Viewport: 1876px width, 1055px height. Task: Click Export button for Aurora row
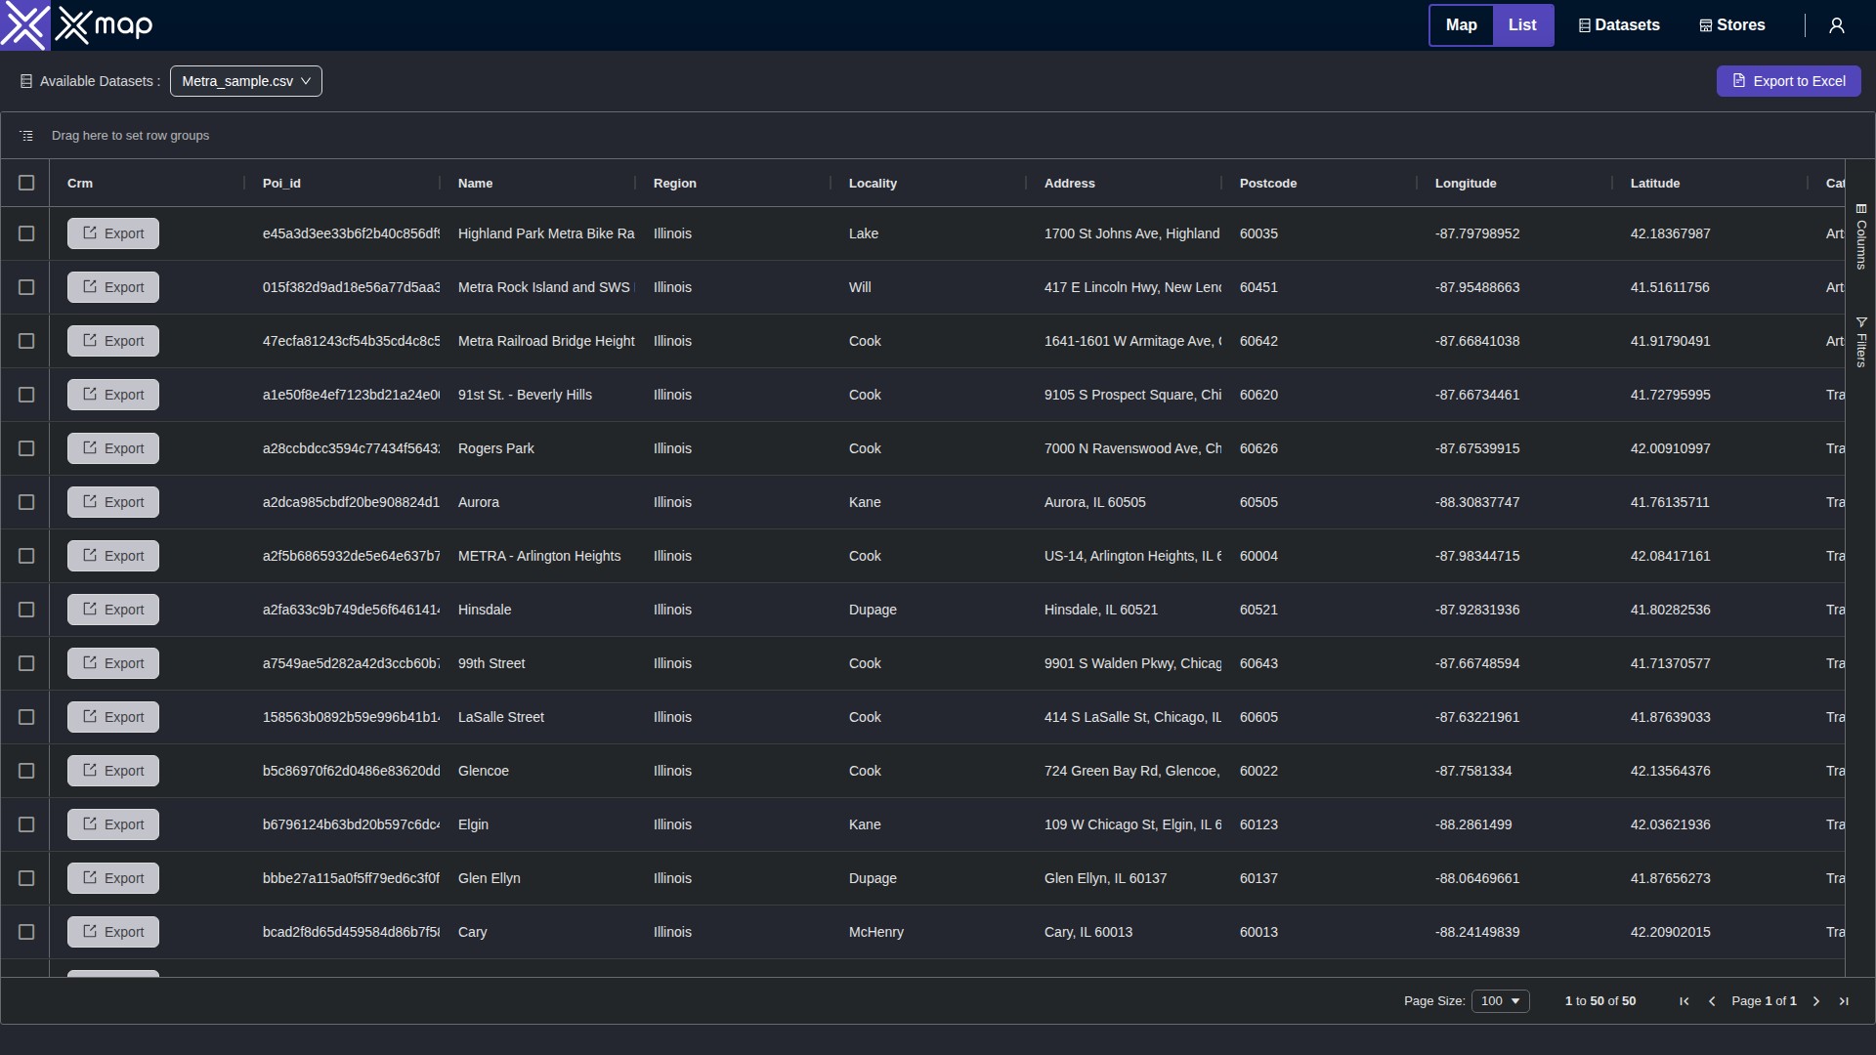[x=113, y=502]
